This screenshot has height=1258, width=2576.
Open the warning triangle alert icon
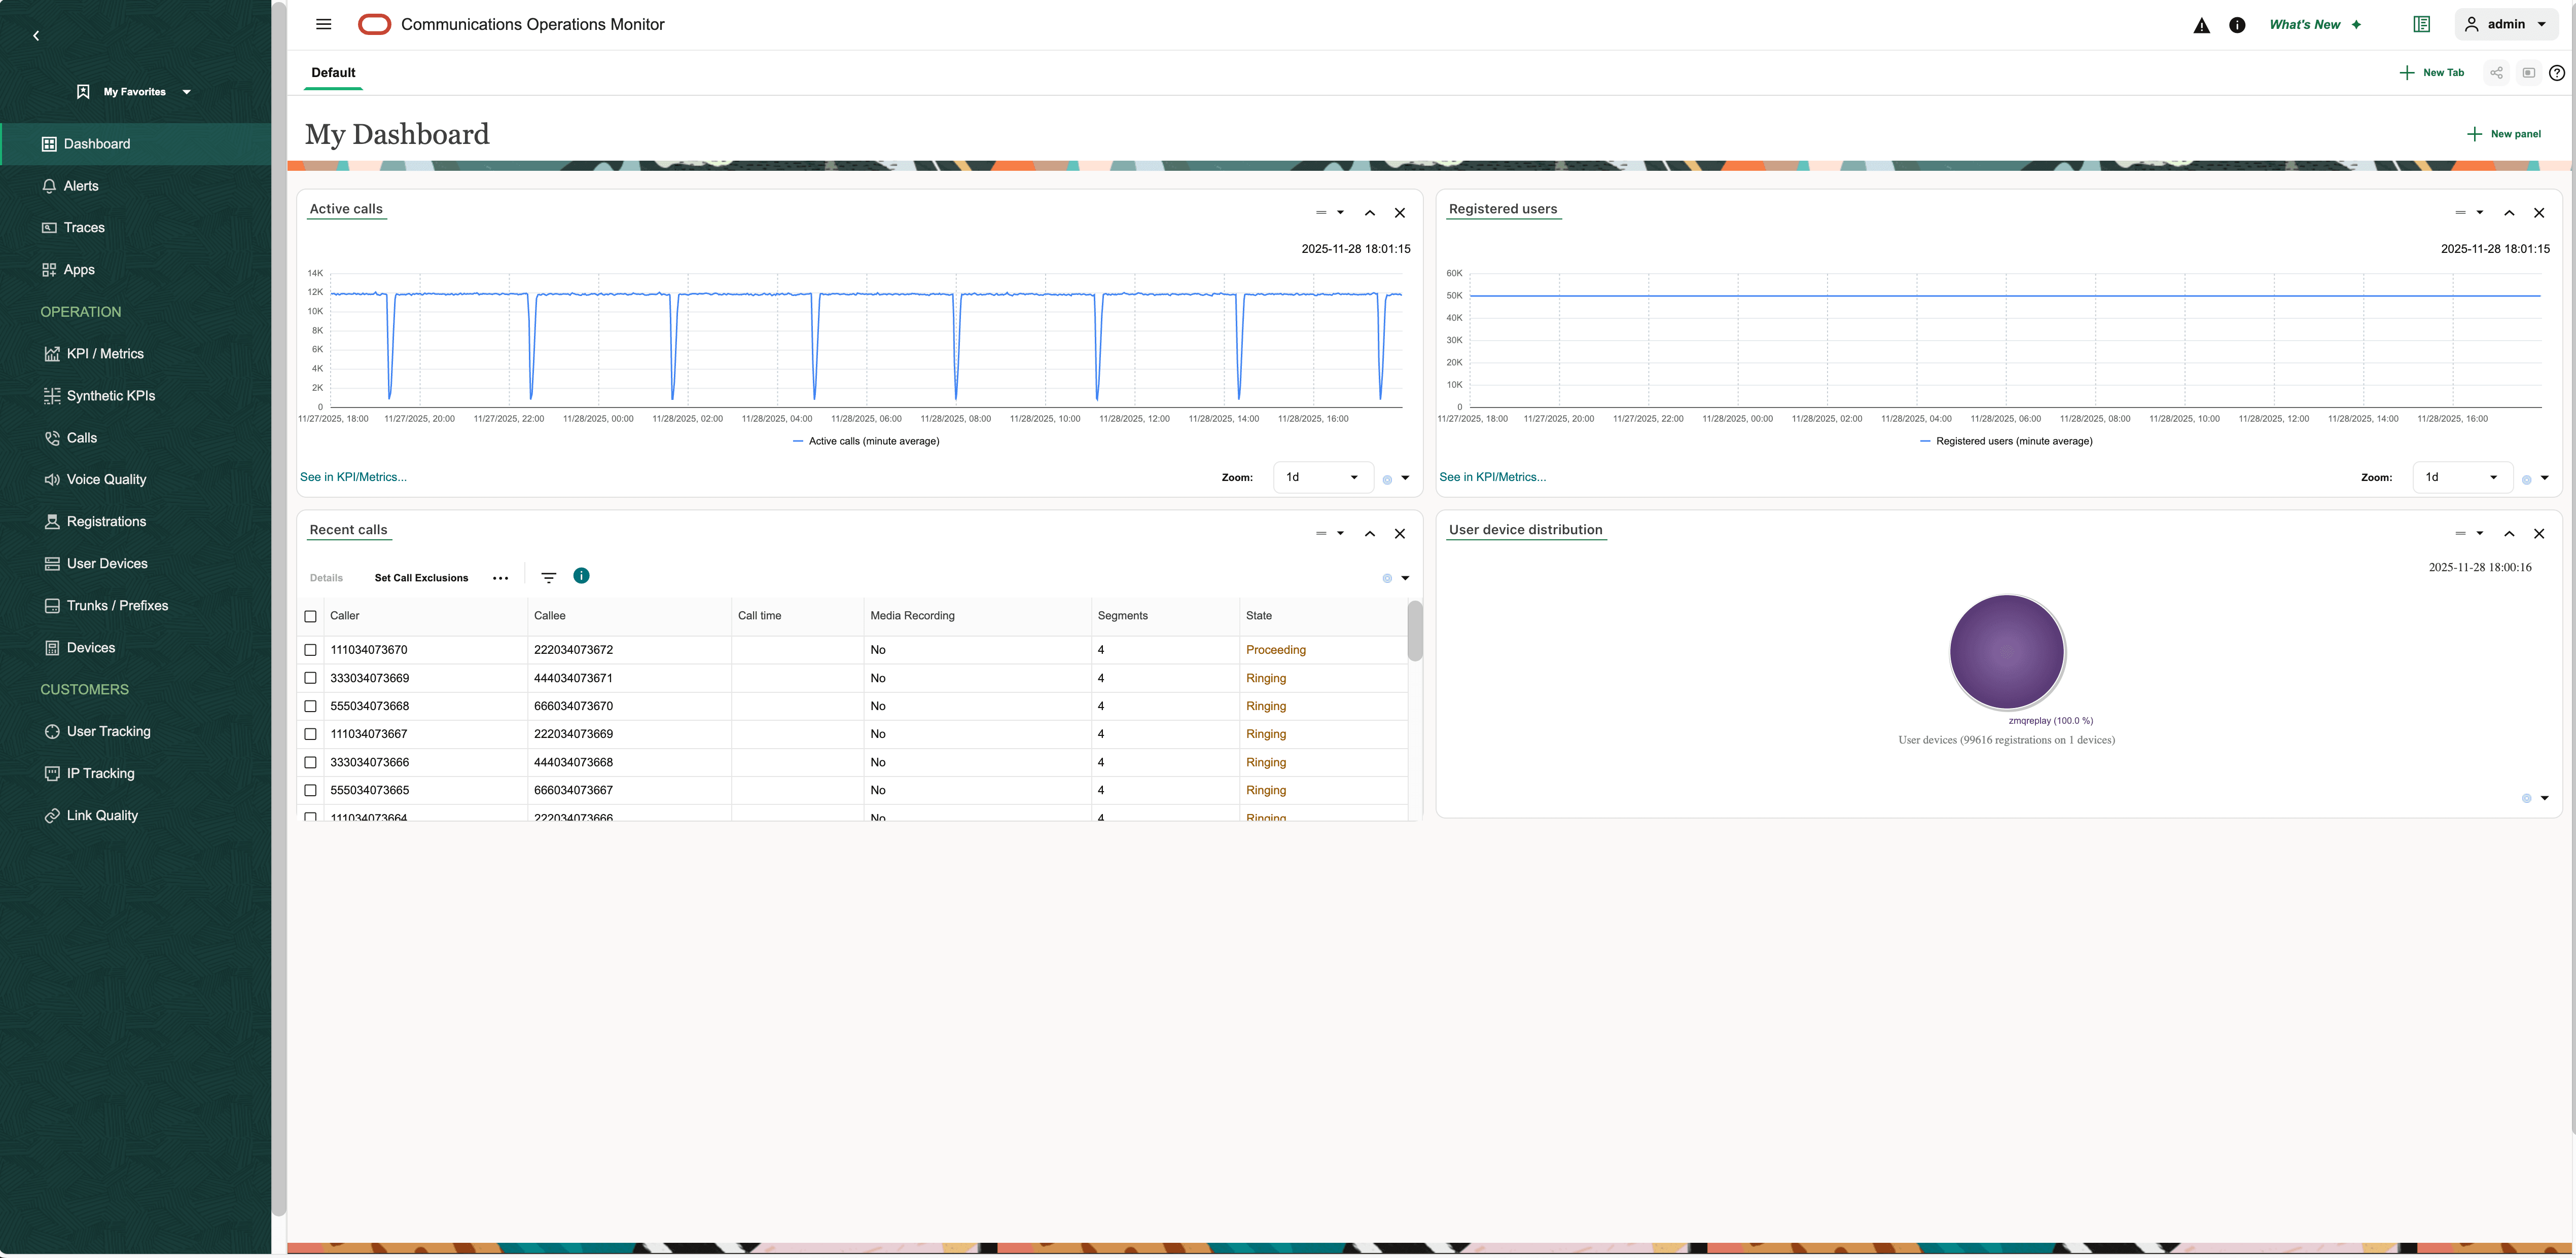[2202, 25]
